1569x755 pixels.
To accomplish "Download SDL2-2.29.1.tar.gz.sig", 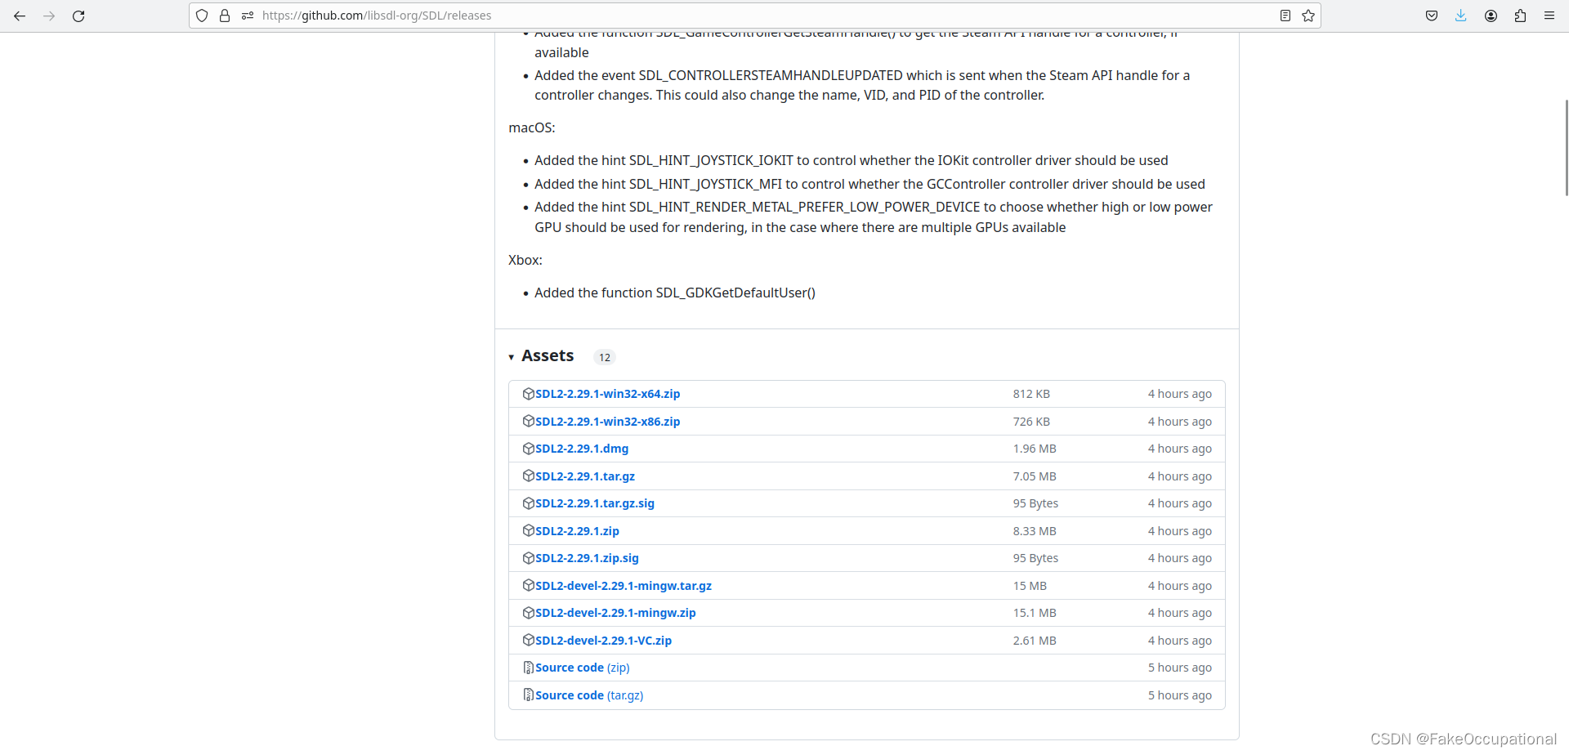I will click(595, 503).
